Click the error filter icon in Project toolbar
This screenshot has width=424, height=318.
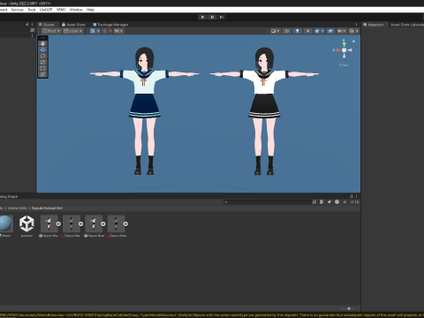tap(337, 202)
